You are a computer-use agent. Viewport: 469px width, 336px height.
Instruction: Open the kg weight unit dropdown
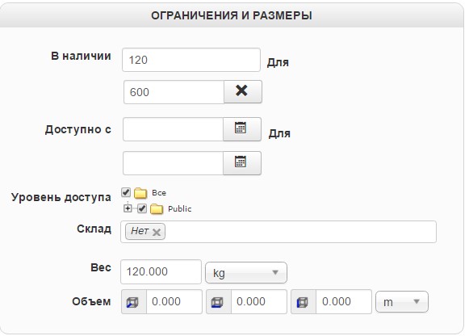[246, 272]
